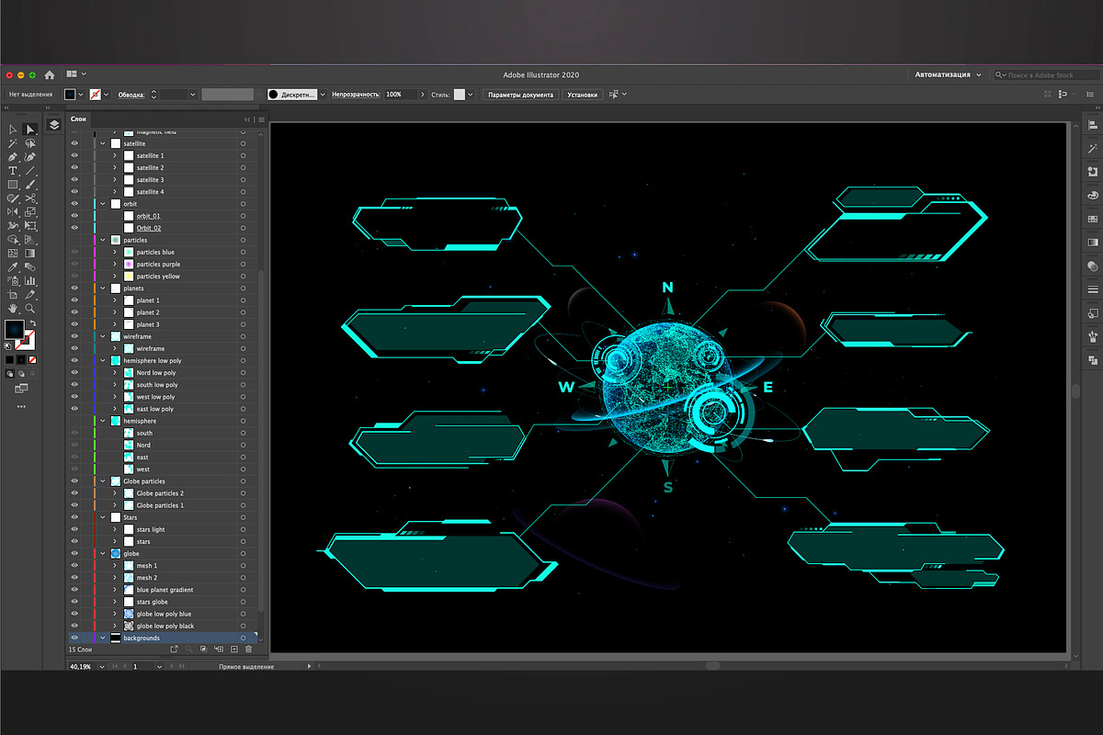
Task: Click Delete Selection trash icon in Layers panel
Action: [x=249, y=649]
